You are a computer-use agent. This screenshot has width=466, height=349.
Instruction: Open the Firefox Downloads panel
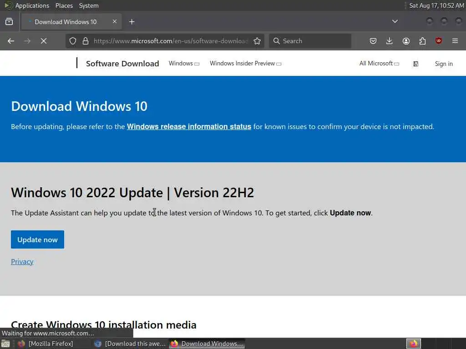coord(390,41)
